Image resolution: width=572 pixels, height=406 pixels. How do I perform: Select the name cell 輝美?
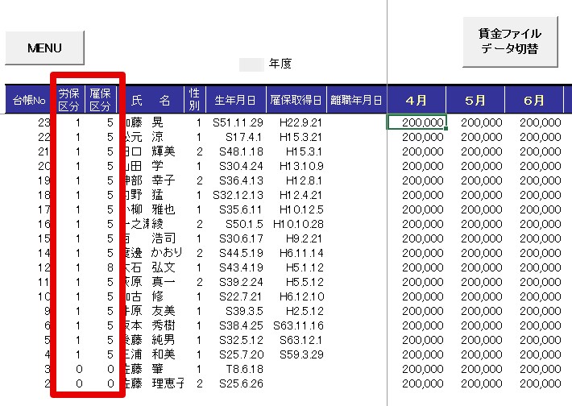click(x=164, y=151)
